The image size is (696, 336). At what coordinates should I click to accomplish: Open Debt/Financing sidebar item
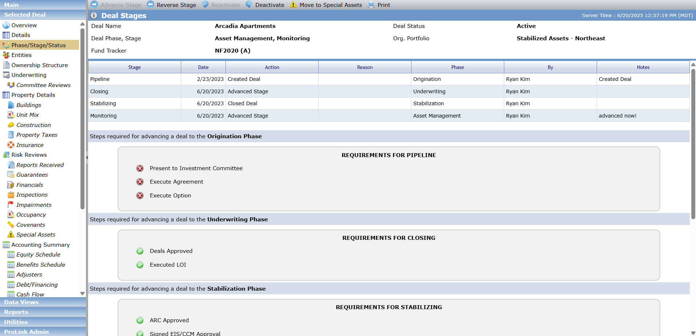pyautogui.click(x=37, y=285)
